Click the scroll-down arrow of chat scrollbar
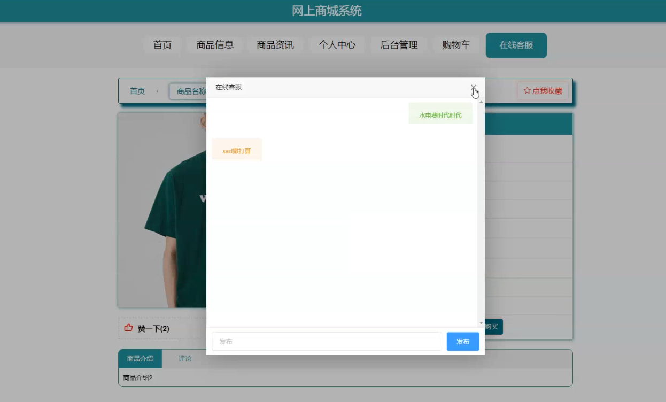 (481, 323)
